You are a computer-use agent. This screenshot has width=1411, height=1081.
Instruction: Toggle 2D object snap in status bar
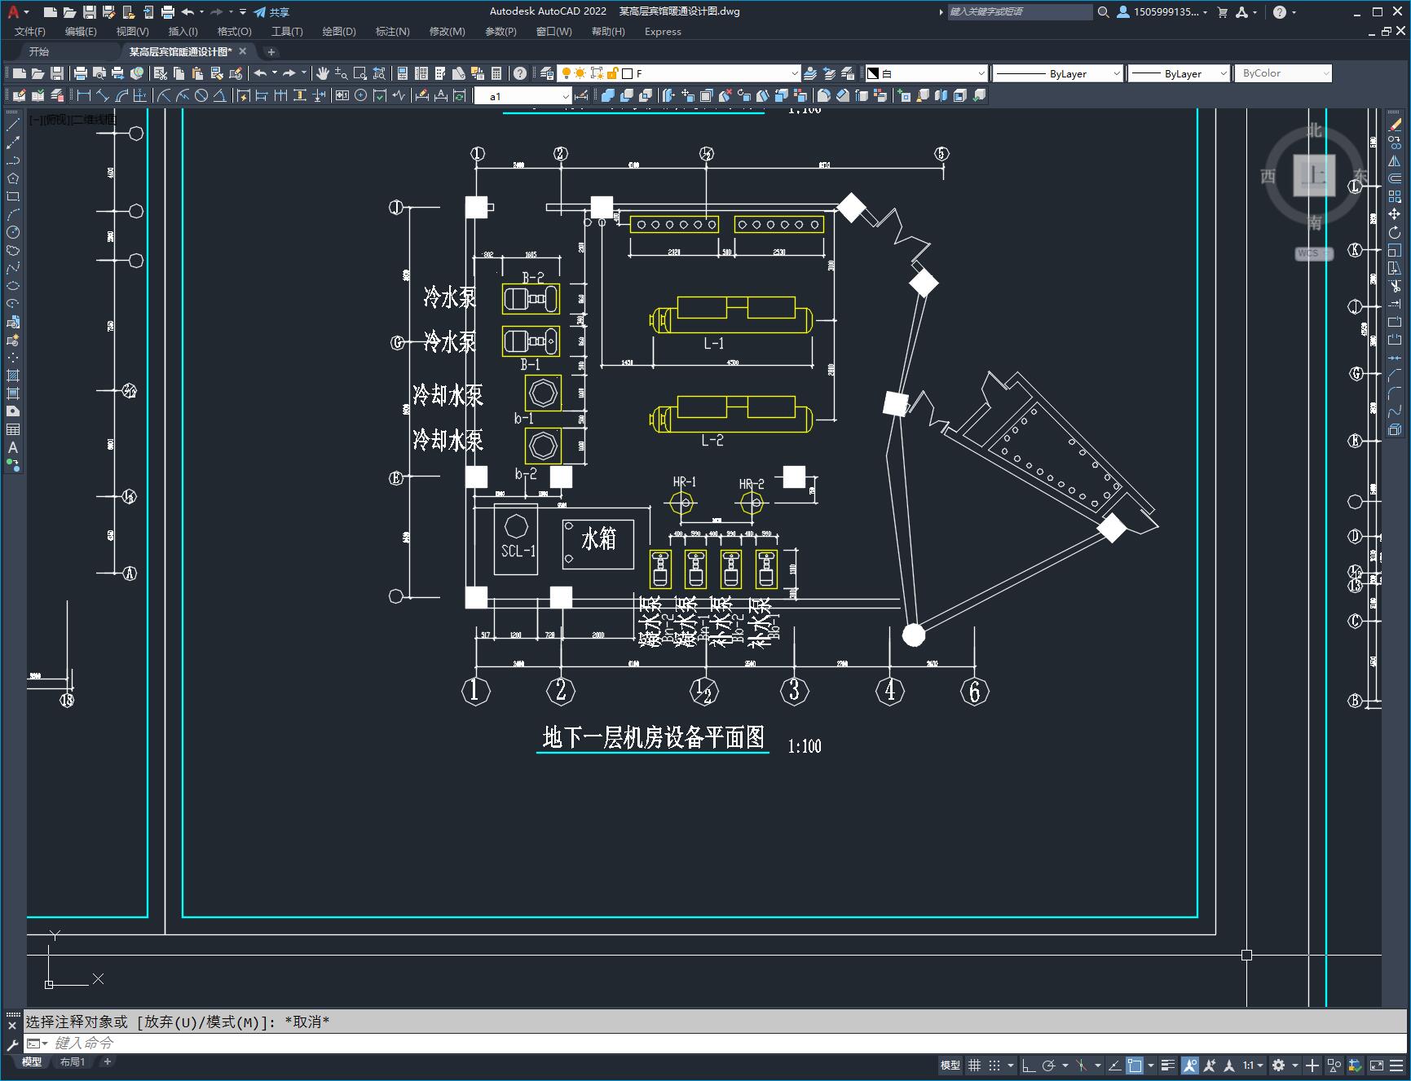point(1134,1066)
